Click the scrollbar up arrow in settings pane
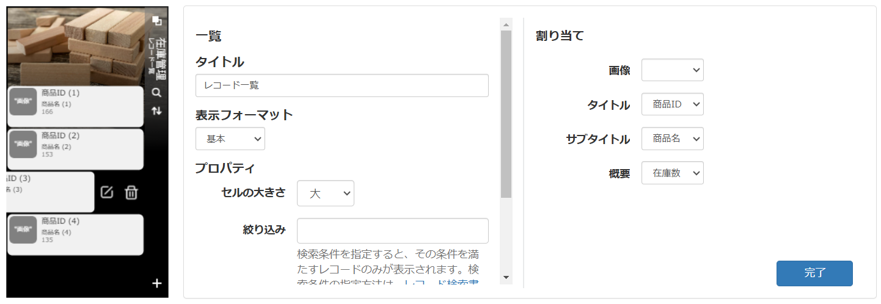Viewport: 881px width, 304px height. [x=506, y=24]
